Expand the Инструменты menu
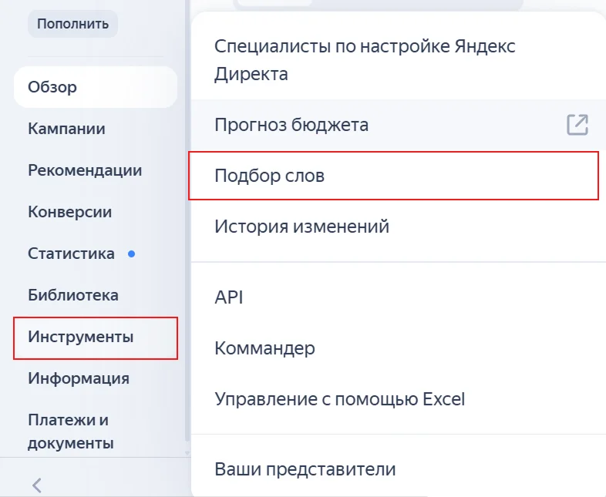 coord(80,337)
